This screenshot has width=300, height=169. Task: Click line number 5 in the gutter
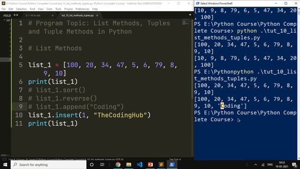coord(21,65)
